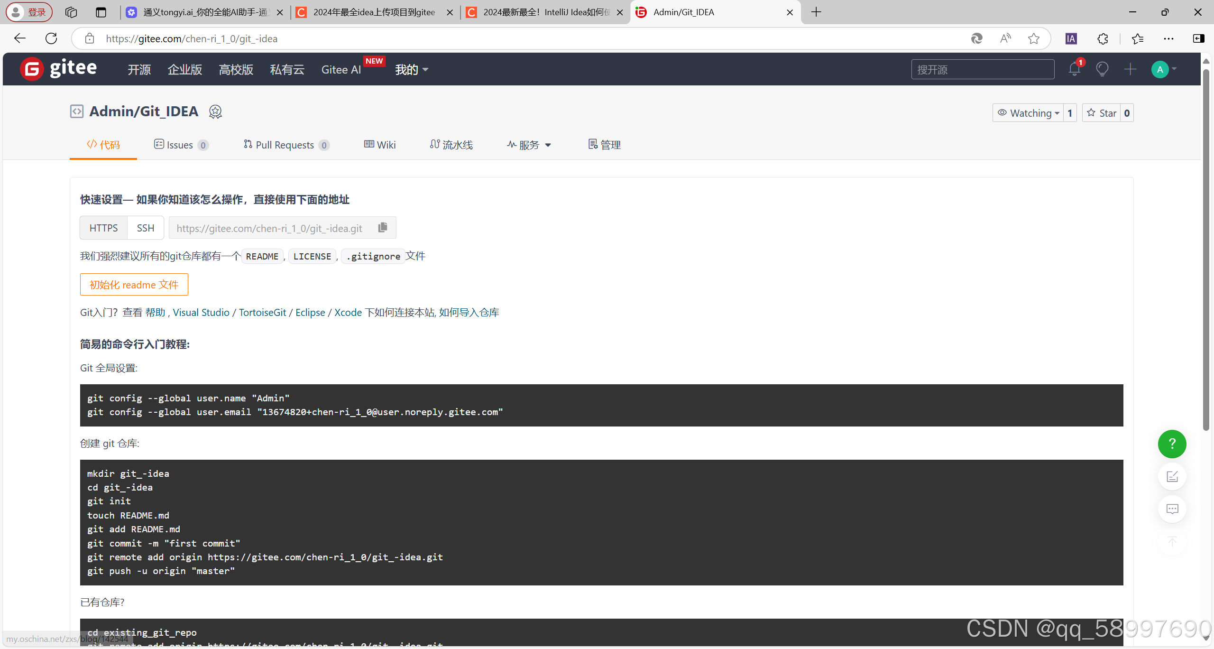This screenshot has height=649, width=1214.
Task: Click the plus create-new icon in the header
Action: pos(1131,69)
